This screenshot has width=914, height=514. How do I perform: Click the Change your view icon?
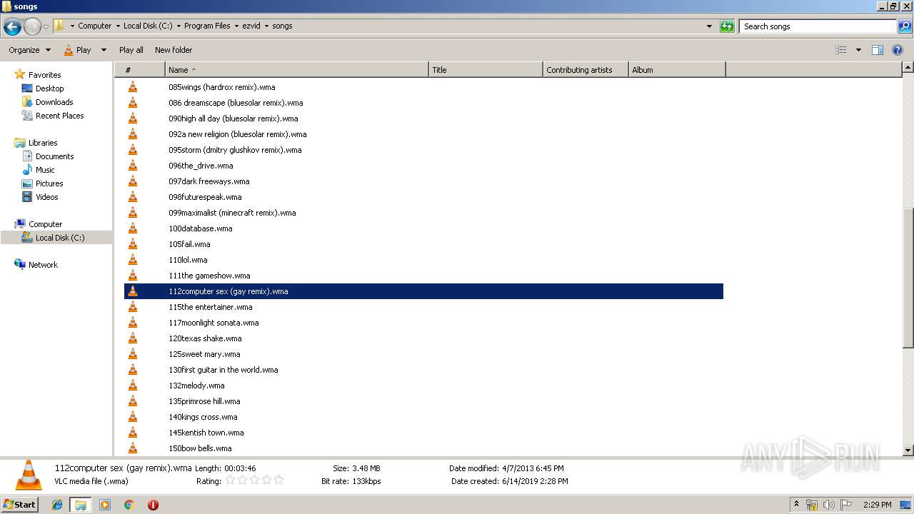coord(841,50)
